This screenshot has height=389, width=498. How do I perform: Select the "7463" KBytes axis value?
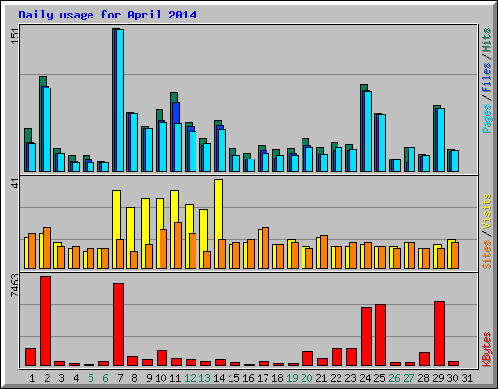coord(15,285)
